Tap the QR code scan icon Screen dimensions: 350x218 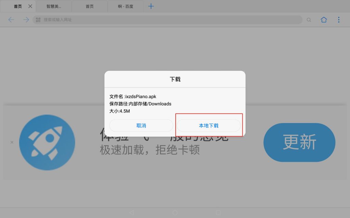coord(38,20)
